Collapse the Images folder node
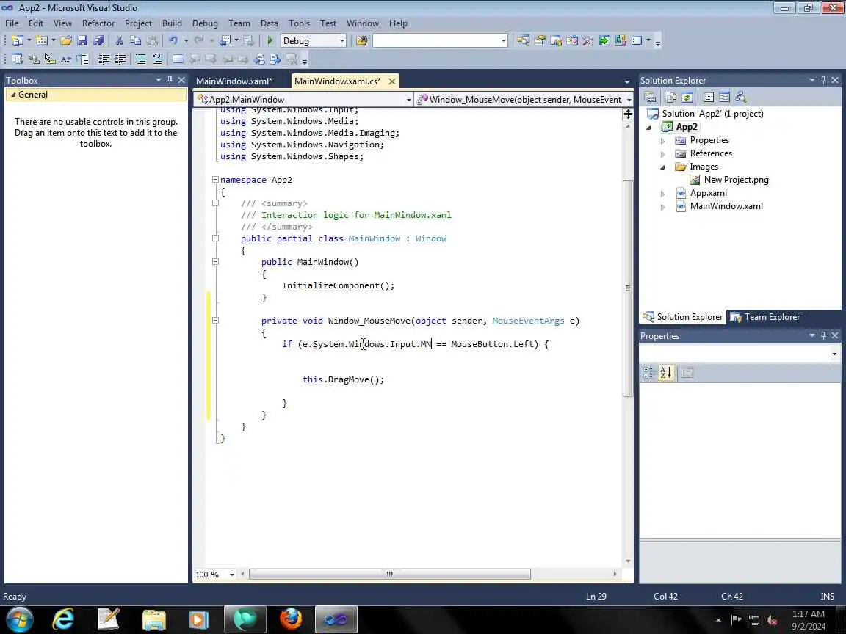This screenshot has width=846, height=634. [663, 167]
